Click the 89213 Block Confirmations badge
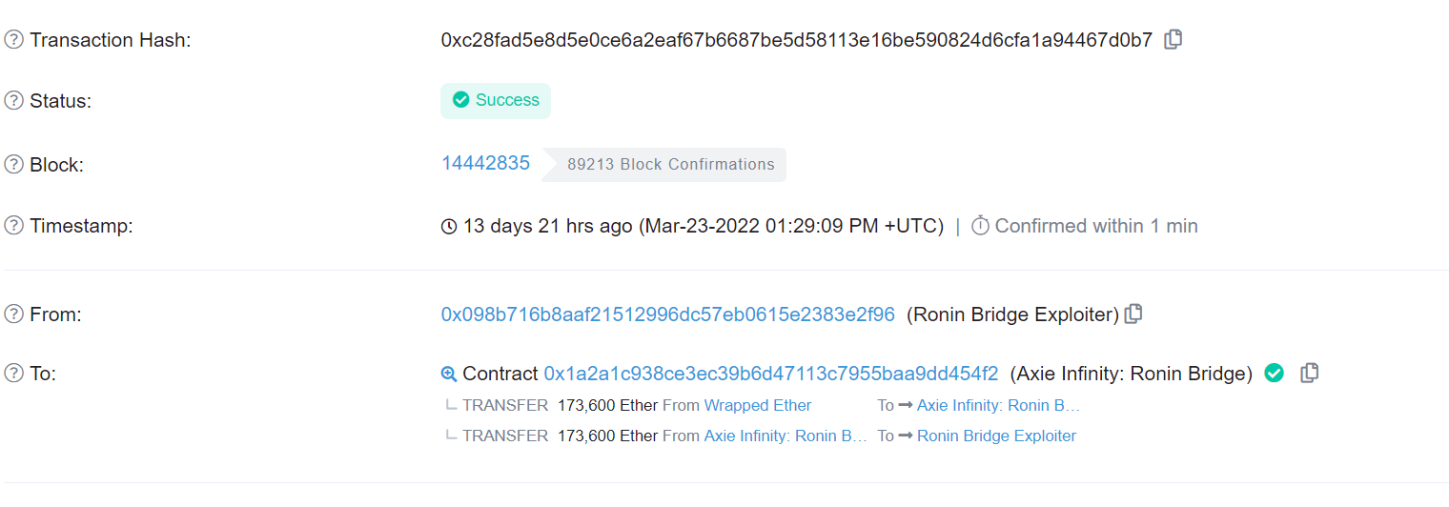The width and height of the screenshot is (1449, 507). (x=670, y=165)
